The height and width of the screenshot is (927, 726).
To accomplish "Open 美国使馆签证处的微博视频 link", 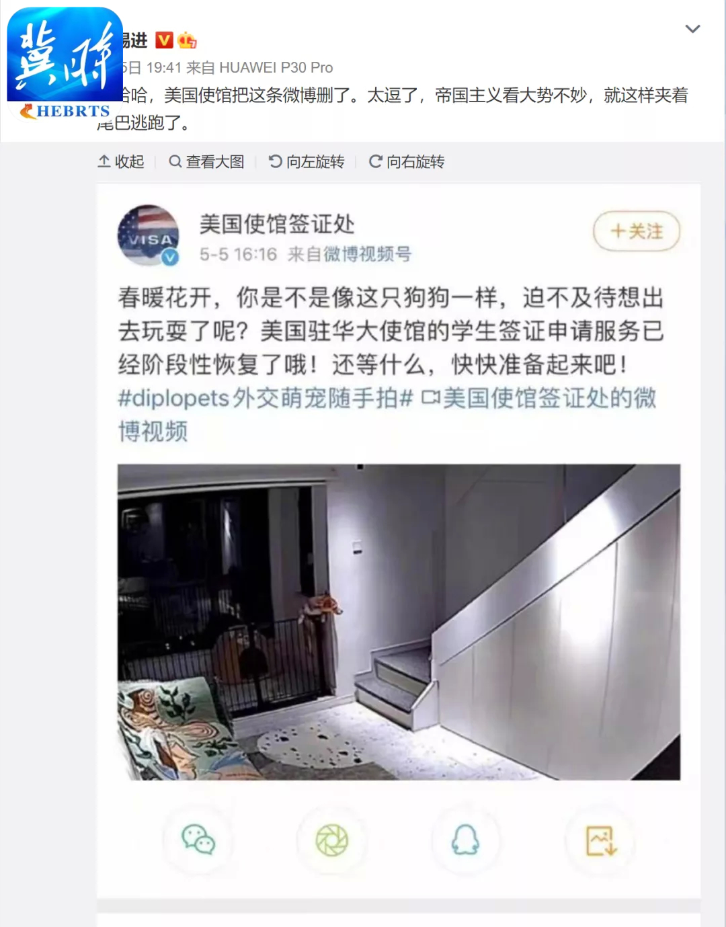I will coord(387,414).
